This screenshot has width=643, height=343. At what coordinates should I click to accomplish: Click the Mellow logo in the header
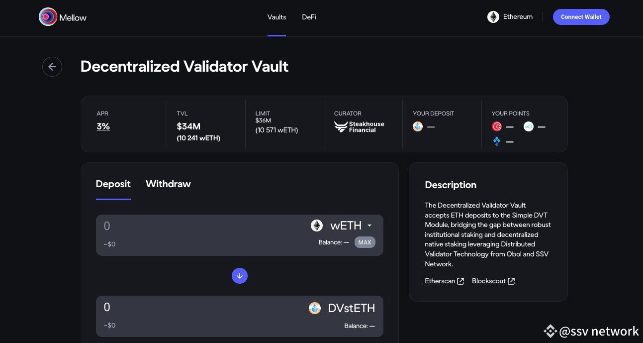[x=48, y=16]
